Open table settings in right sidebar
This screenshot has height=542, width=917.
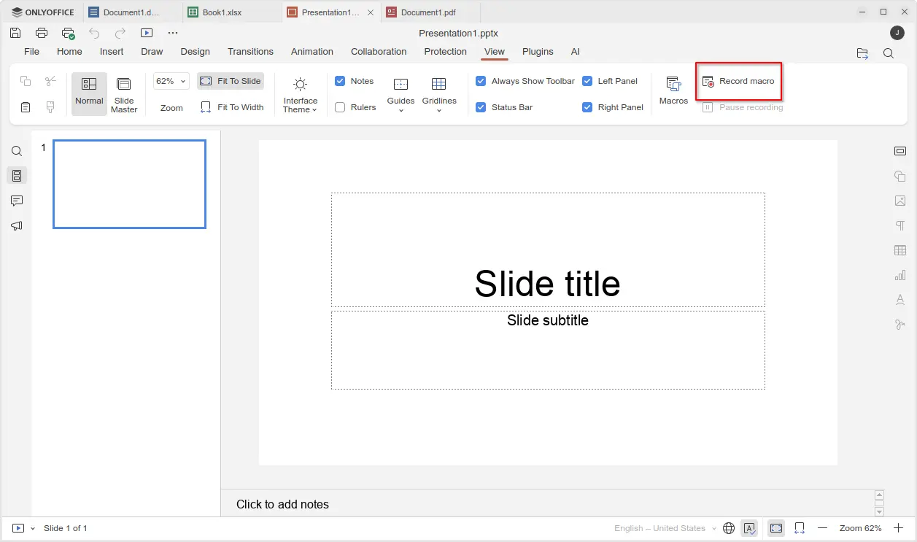pos(899,250)
